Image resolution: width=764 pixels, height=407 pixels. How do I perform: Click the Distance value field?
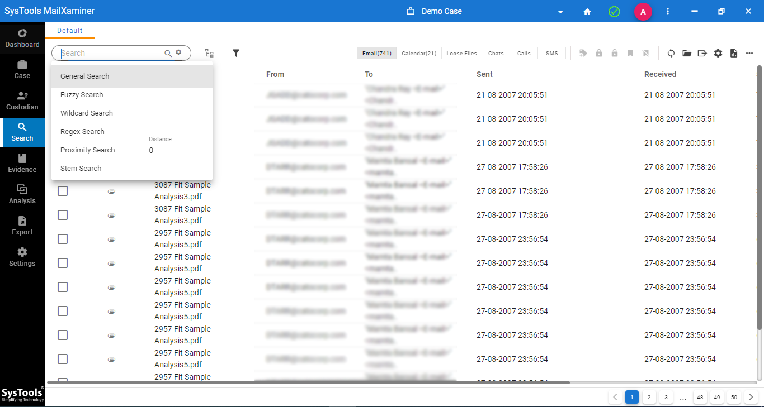click(x=176, y=151)
